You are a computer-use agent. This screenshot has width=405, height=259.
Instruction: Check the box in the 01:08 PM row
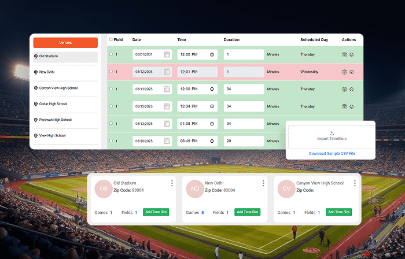pos(111,123)
